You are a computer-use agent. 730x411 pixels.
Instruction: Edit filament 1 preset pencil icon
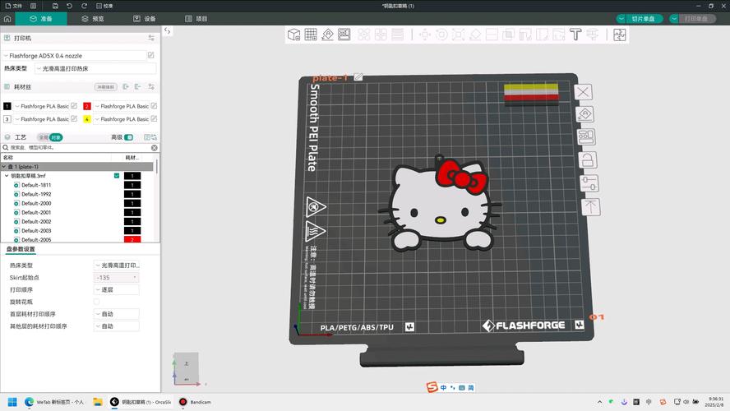[x=74, y=106]
